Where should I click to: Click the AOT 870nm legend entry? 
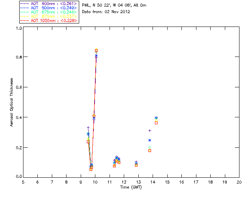point(48,16)
